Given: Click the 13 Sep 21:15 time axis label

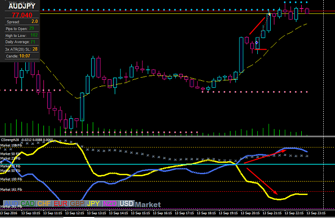Looking at the screenshot, I should click(272, 213).
